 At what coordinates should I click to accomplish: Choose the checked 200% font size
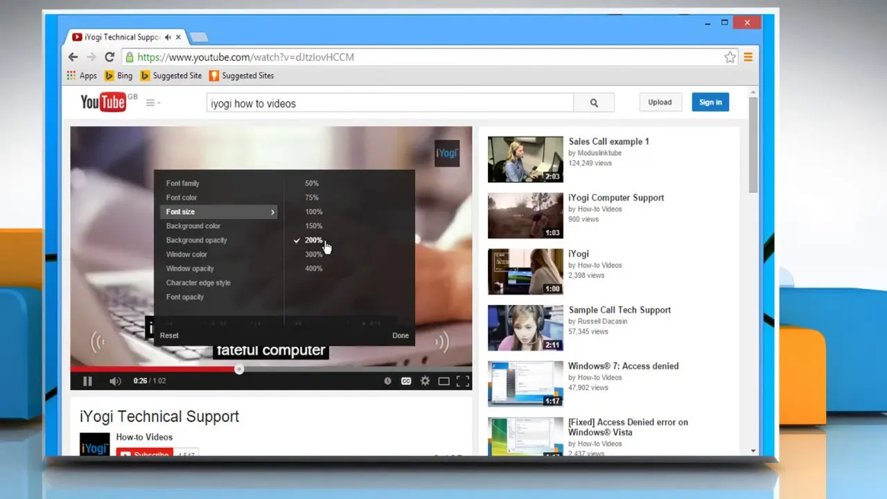tap(313, 240)
